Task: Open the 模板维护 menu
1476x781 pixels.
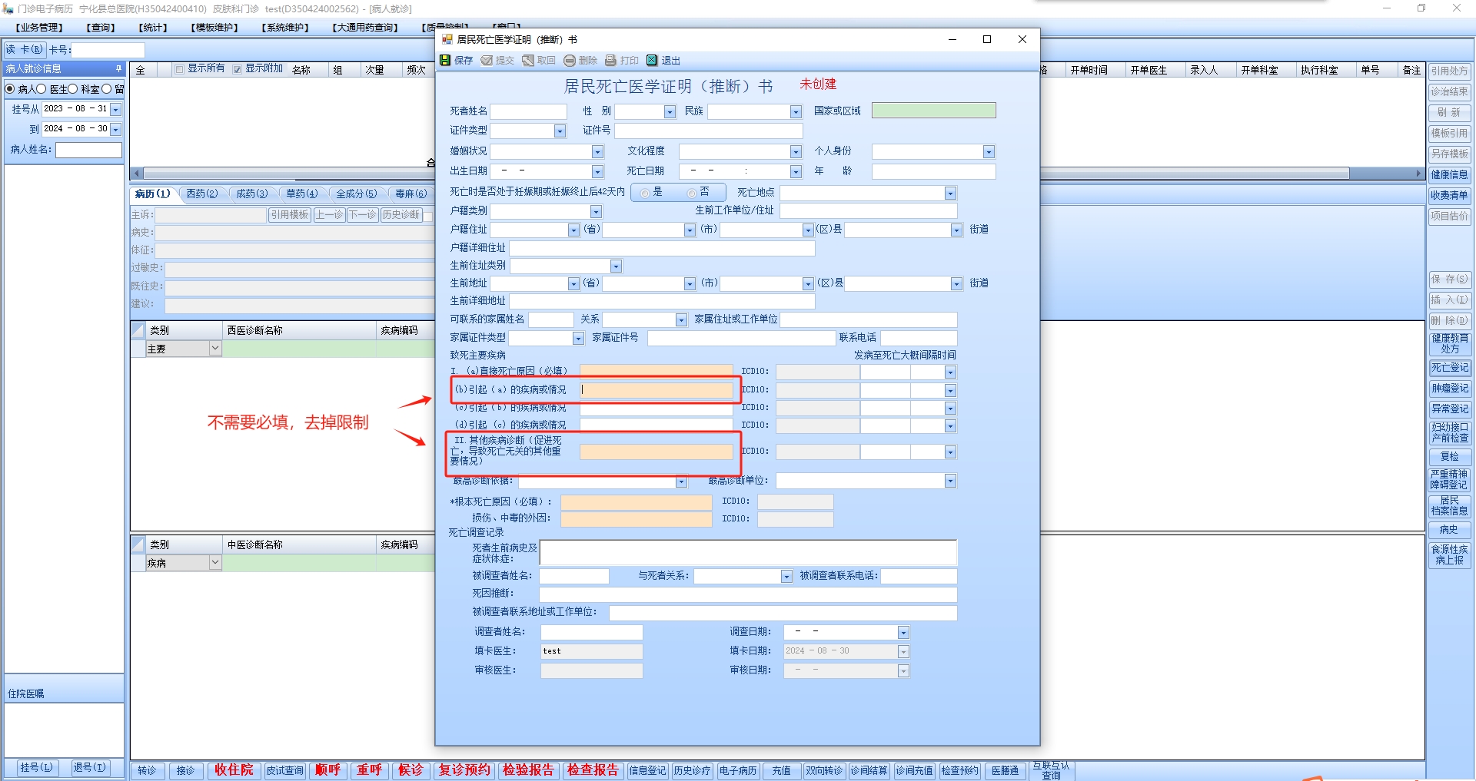Action: (x=214, y=28)
